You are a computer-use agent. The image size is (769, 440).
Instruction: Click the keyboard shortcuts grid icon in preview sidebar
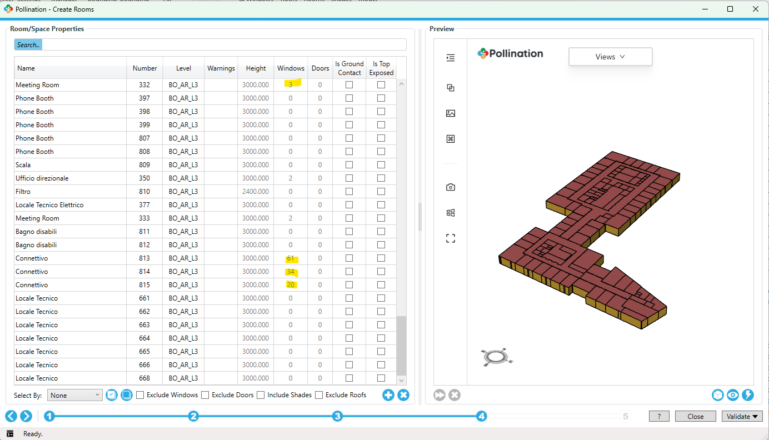(450, 139)
